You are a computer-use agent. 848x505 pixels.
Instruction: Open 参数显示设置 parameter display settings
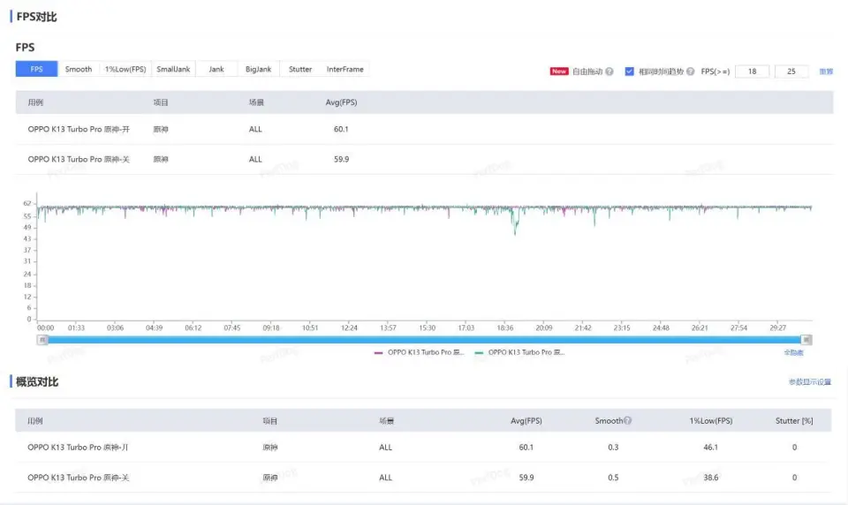pos(809,382)
